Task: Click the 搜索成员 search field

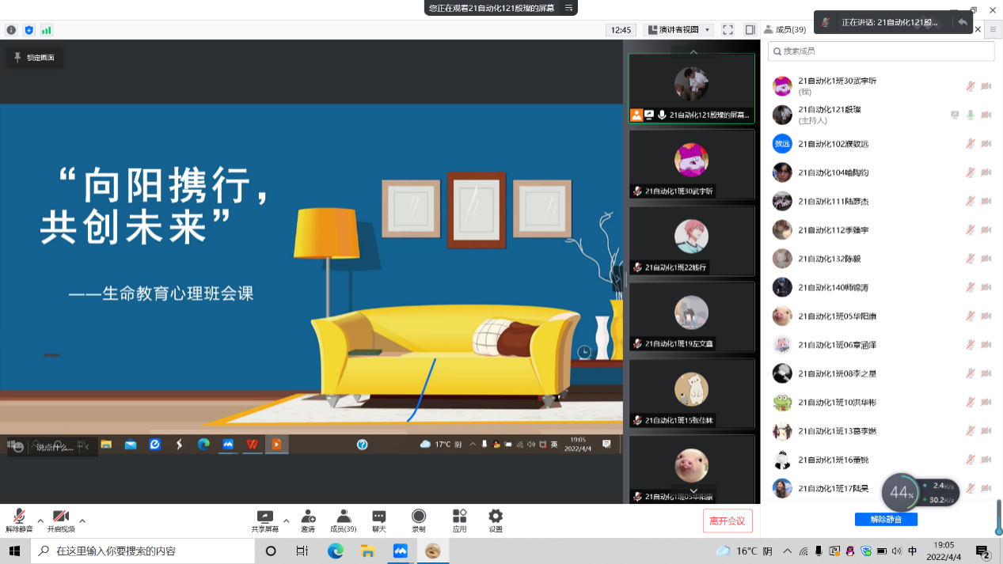Action: [x=881, y=51]
